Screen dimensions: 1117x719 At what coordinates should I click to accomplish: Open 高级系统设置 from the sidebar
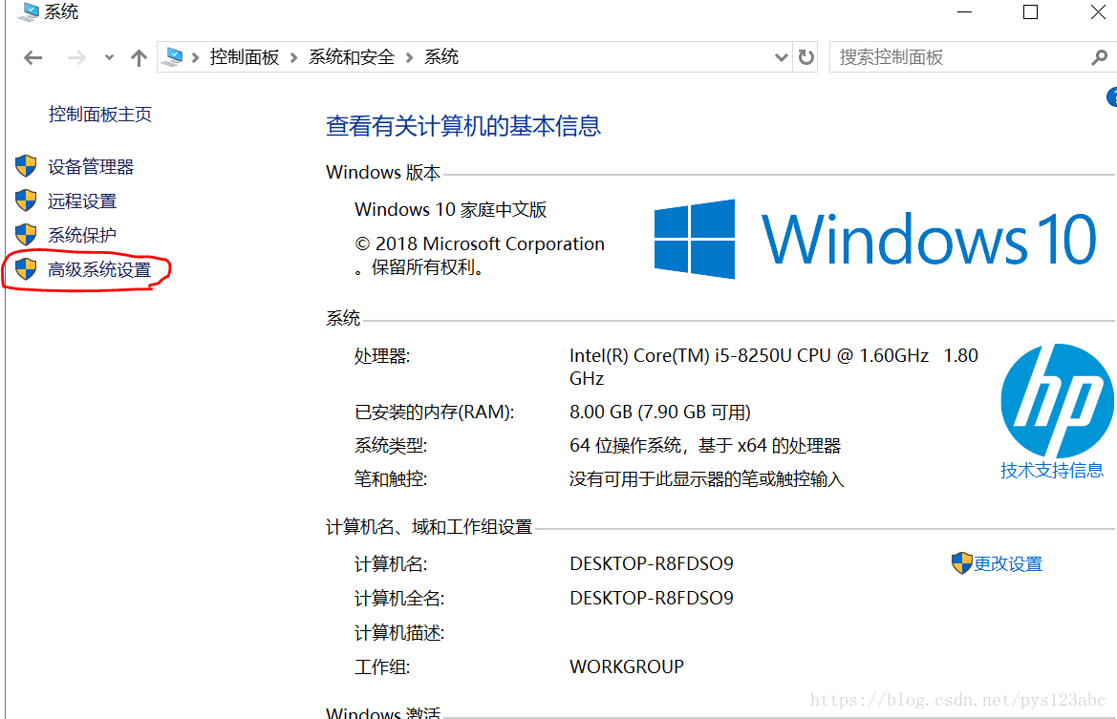[x=99, y=270]
